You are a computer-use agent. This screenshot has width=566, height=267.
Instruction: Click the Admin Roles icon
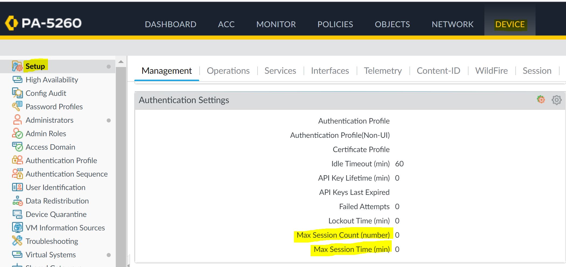(17, 133)
